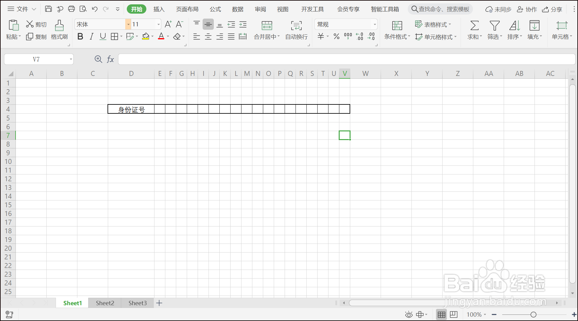Viewport: 578px width, 321px height.
Task: Align text right
Action: pyautogui.click(x=220, y=37)
